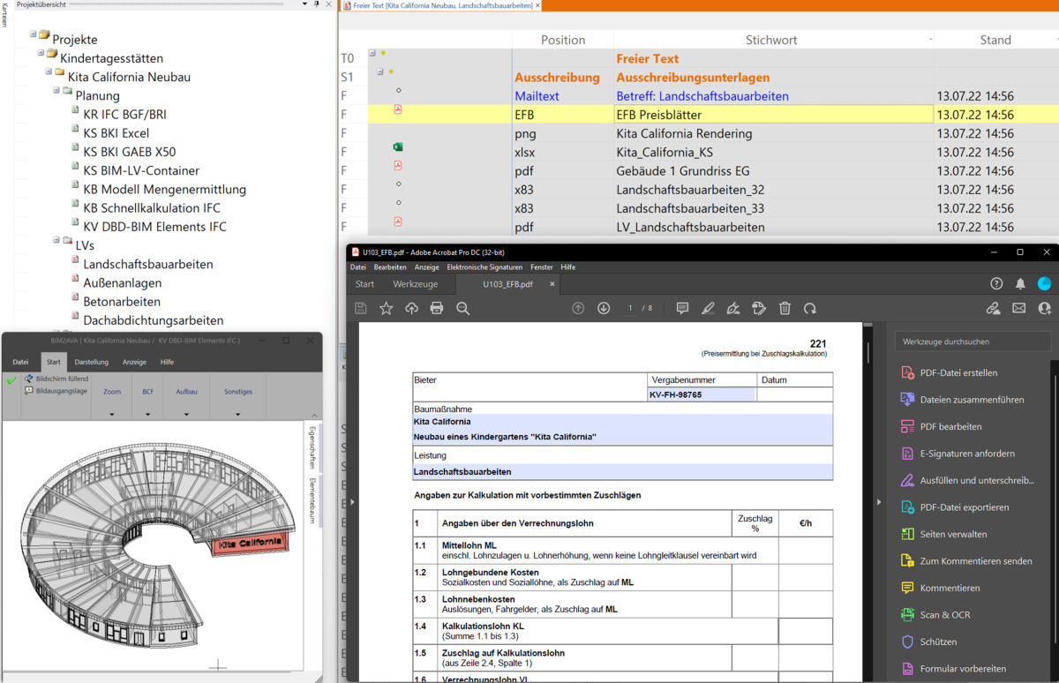Screen dimensions: 1059x683
Task: Click the star bookmark icon in Acrobat
Action: (386, 308)
